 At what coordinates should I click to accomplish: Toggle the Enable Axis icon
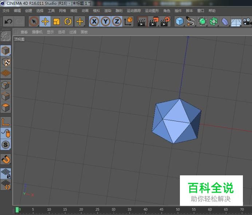tap(5, 122)
